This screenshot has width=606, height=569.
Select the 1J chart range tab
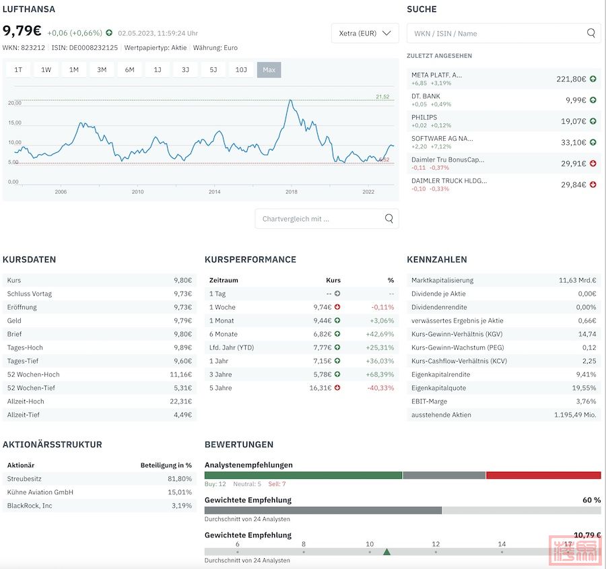pos(158,70)
